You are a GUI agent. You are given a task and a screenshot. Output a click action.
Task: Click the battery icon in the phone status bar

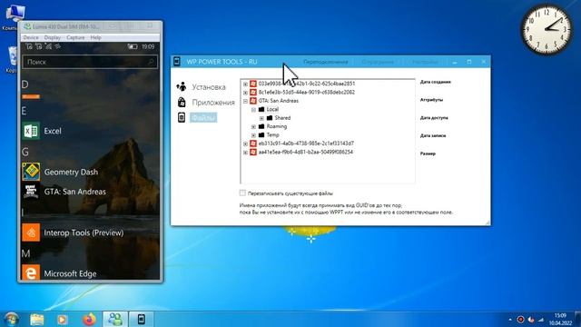pyautogui.click(x=133, y=46)
